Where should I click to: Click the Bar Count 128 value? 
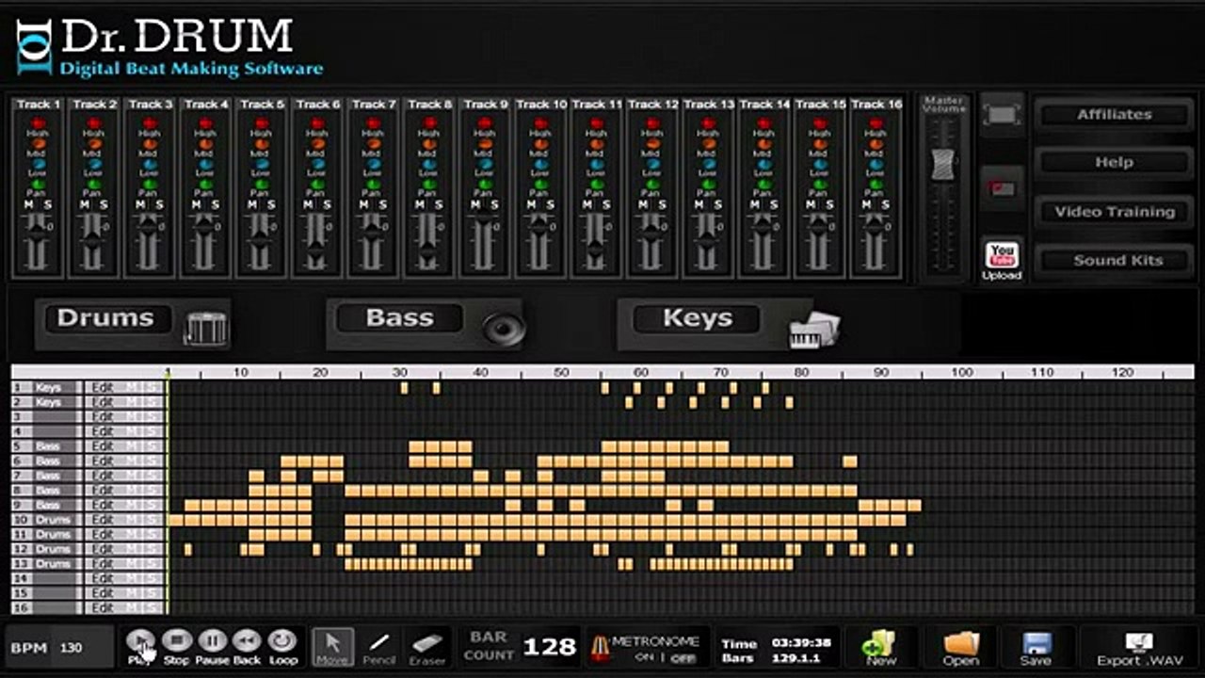549,647
